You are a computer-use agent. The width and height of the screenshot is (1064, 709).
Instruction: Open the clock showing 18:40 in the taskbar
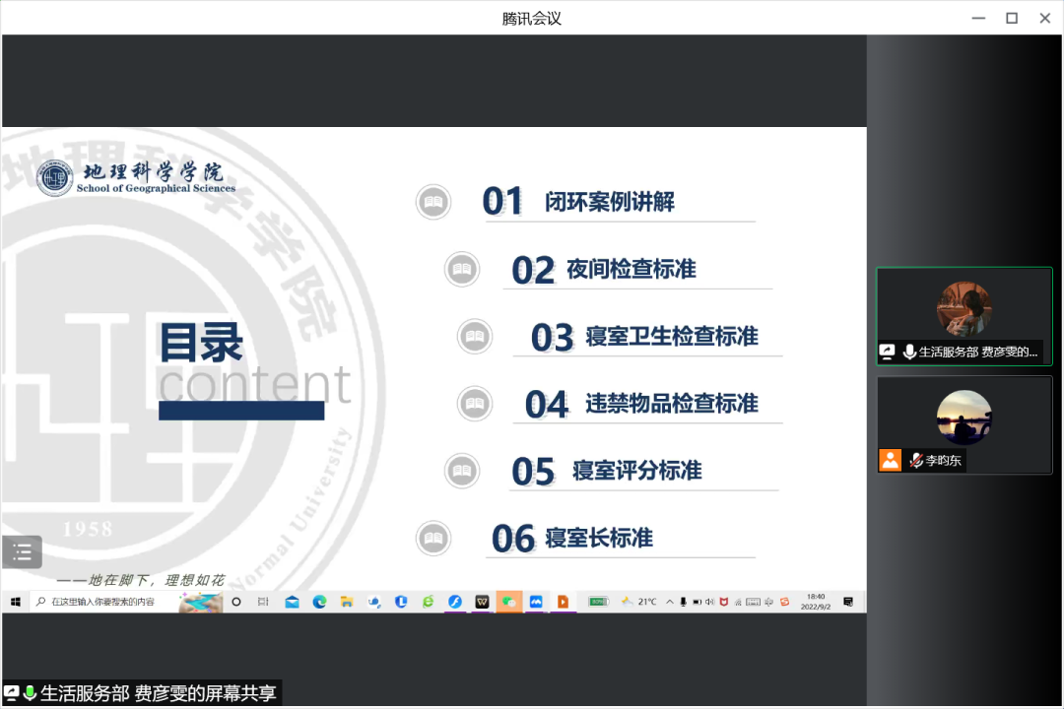coord(815,602)
